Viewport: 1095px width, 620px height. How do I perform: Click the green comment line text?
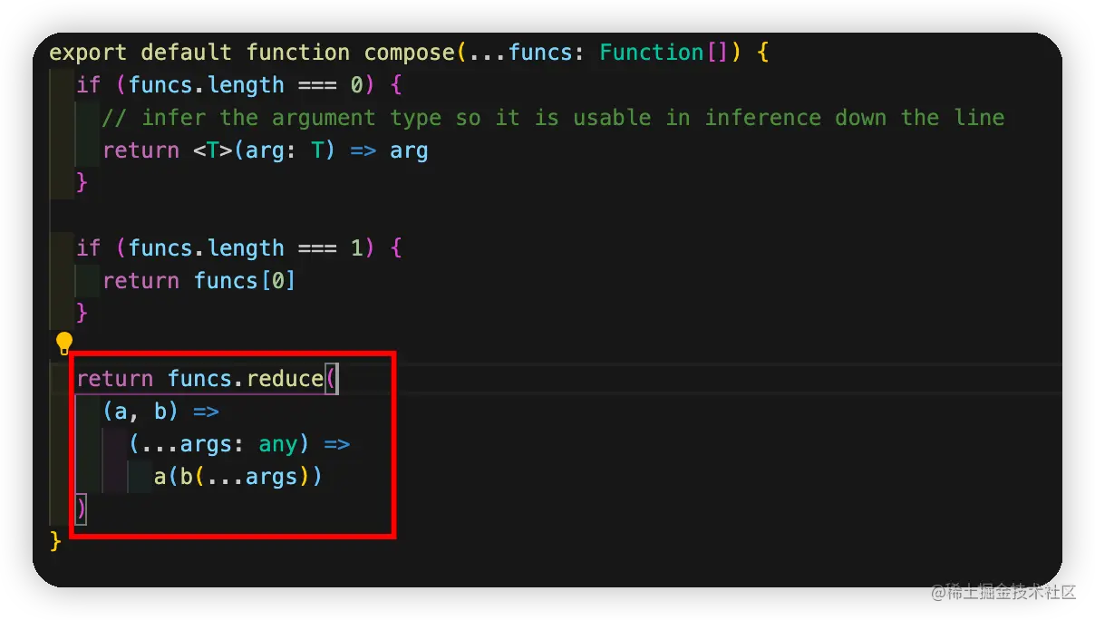click(553, 118)
